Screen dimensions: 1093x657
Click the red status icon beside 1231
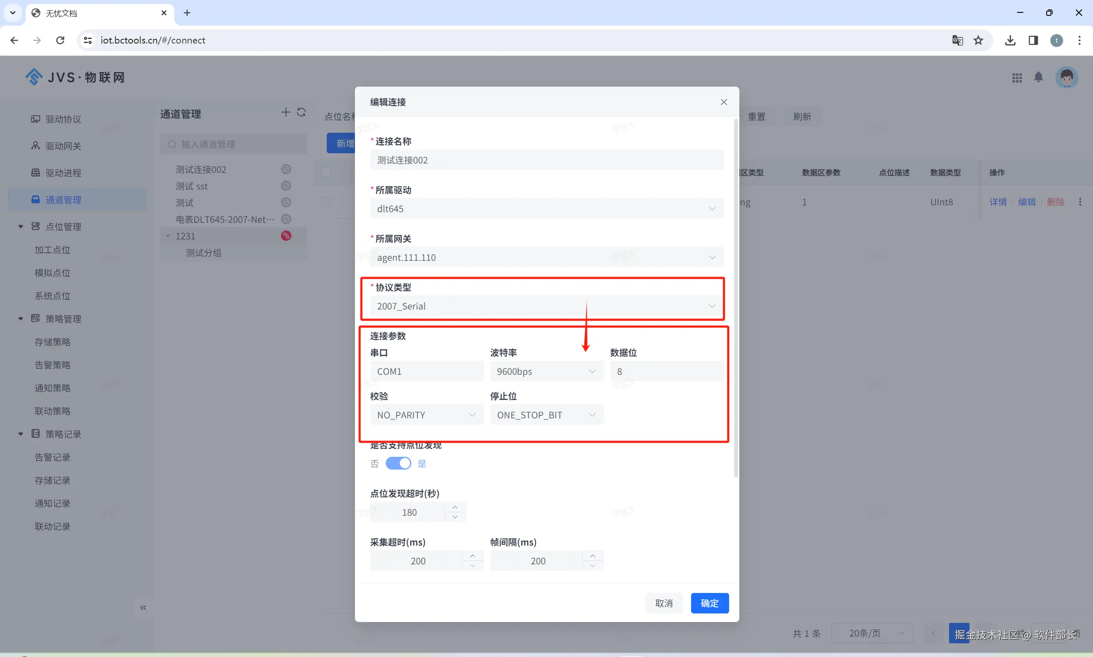(286, 236)
